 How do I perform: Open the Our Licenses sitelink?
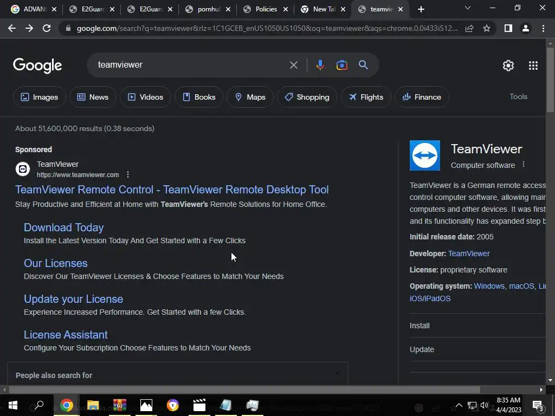56,263
